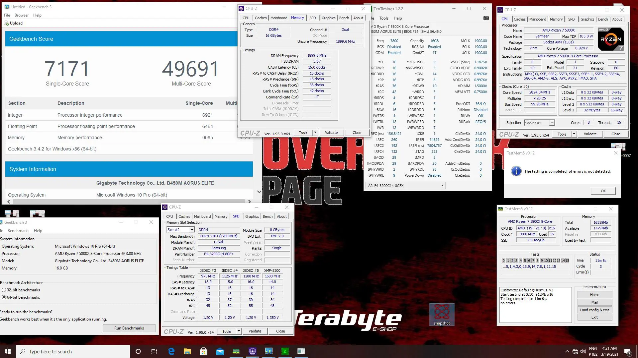Click Validate in the CPU-Z Memory window
The height and width of the screenshot is (358, 638).
[331, 133]
